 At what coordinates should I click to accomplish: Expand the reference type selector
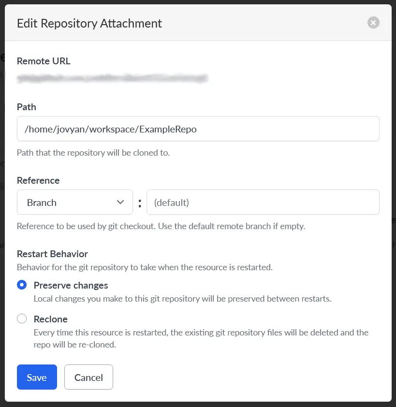coord(74,202)
